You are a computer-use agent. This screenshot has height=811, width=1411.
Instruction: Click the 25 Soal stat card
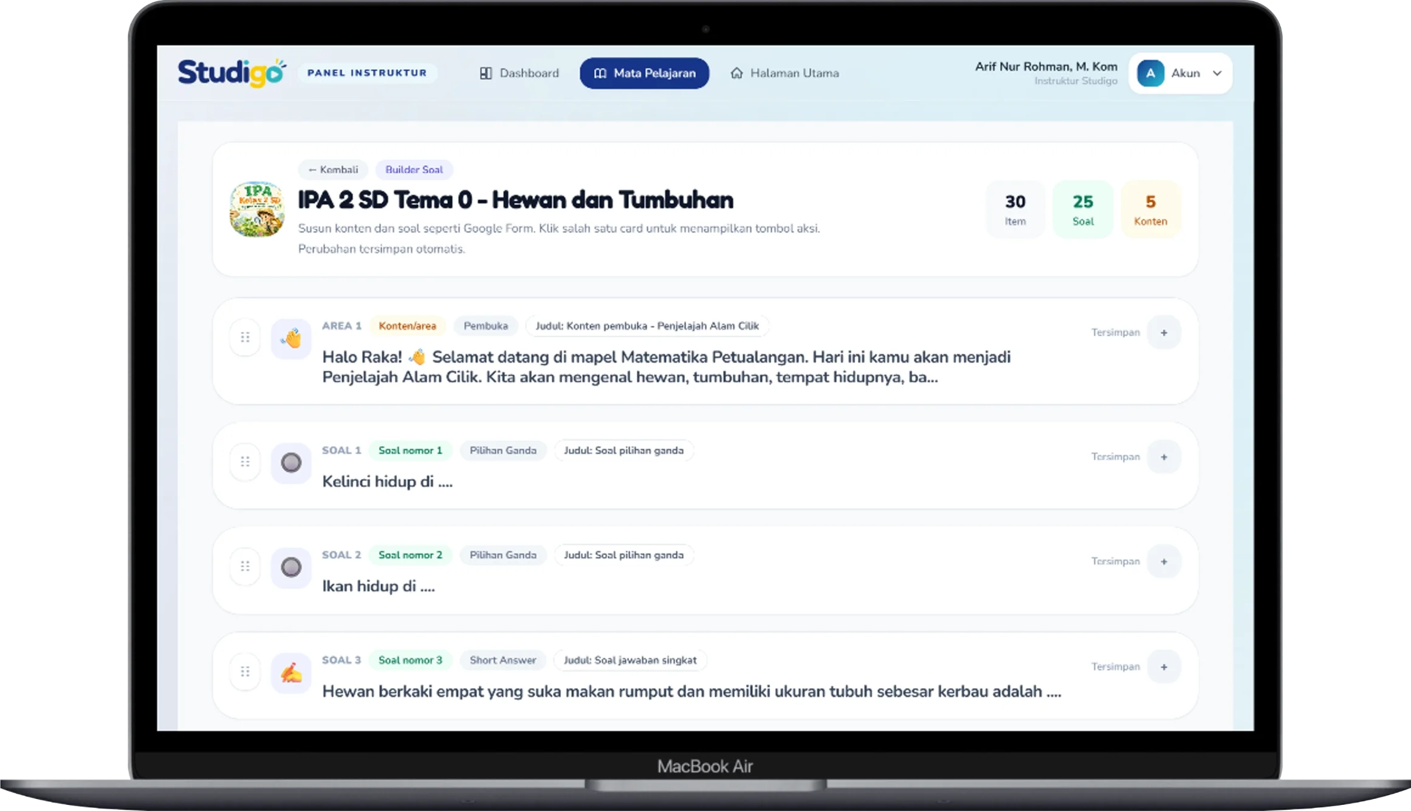tap(1083, 210)
